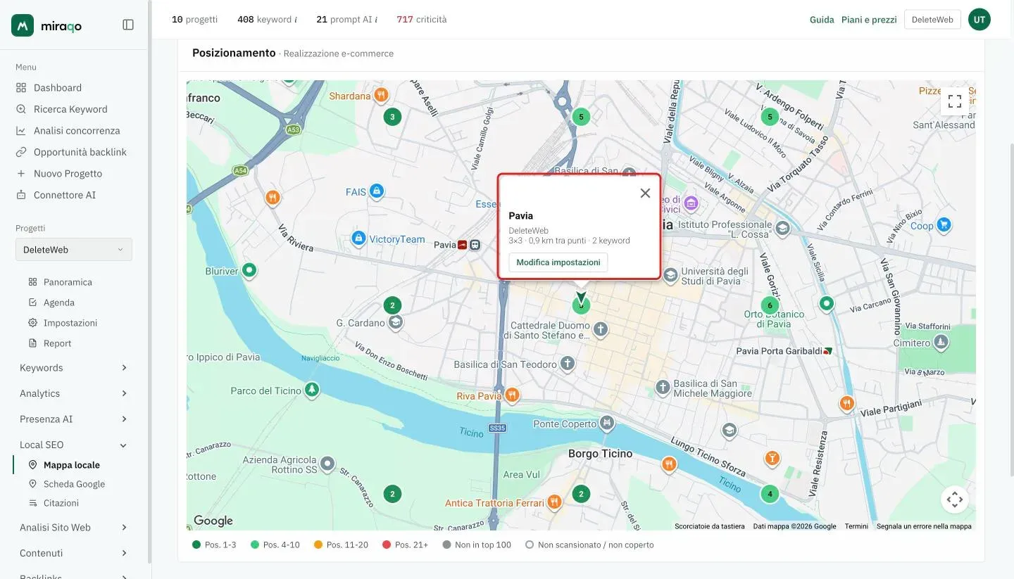Expand the Contenuti section

pyautogui.click(x=74, y=553)
